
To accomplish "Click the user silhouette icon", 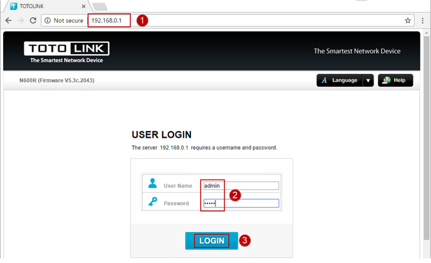I will (152, 183).
